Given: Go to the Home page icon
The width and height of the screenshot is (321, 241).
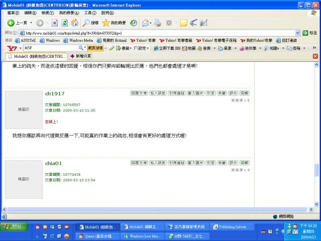Looking at the screenshot, I should click(74, 23).
